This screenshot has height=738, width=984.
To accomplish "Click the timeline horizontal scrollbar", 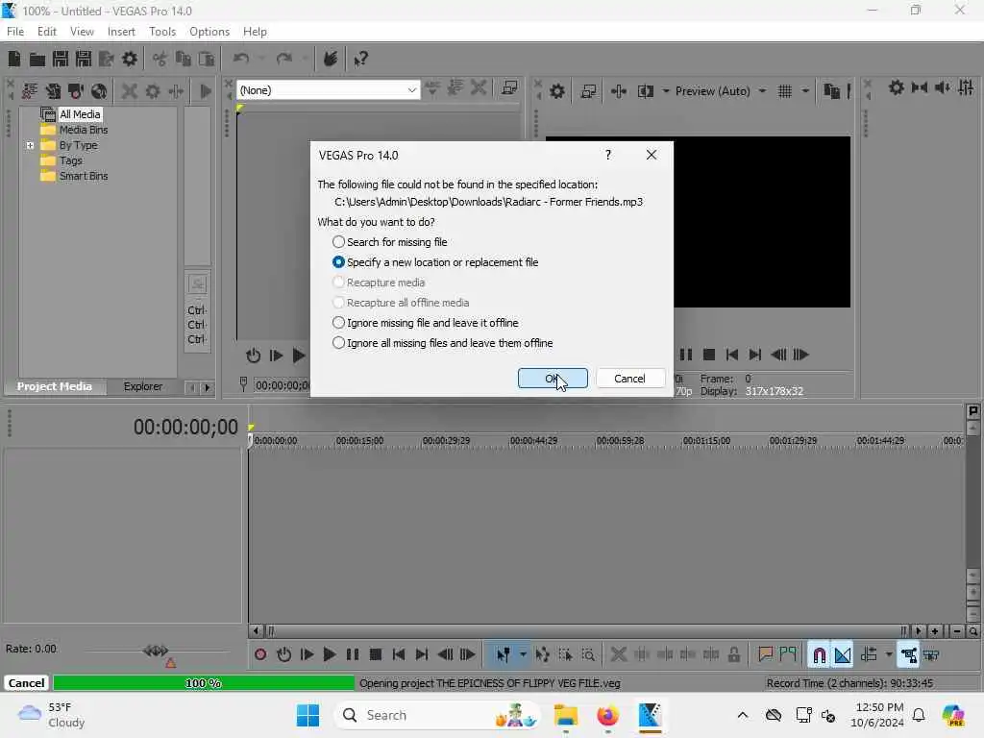I will point(586,630).
